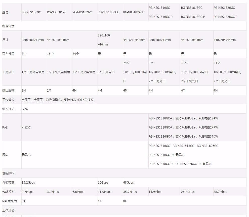Click "16个" in the 百兆接口 row
Screen dimensions: 249x217
point(50,54)
